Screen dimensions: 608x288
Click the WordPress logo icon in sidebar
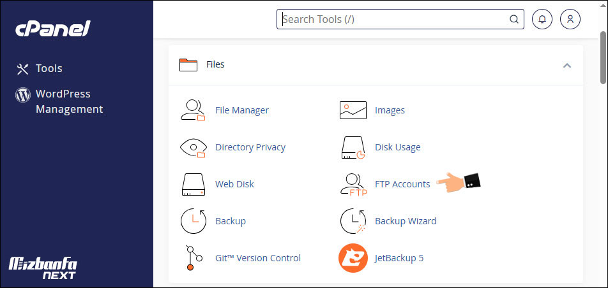coord(23,94)
